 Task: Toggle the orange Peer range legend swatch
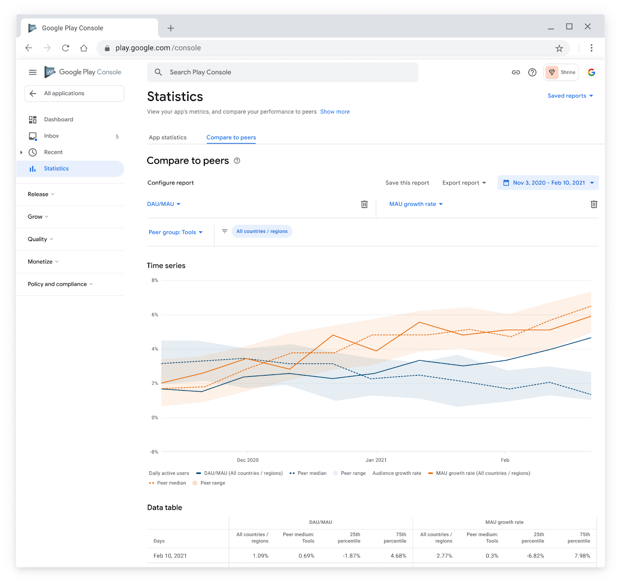[x=195, y=483]
